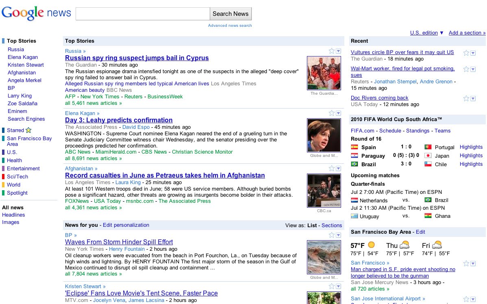Viewport: 487px width, 304px height.
Task: Star the Russian spy ring story
Action: [x=331, y=51]
